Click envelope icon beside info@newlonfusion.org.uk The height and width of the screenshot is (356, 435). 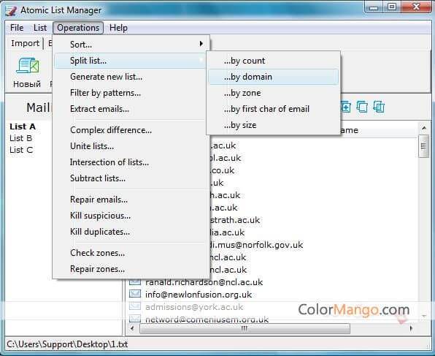135,294
